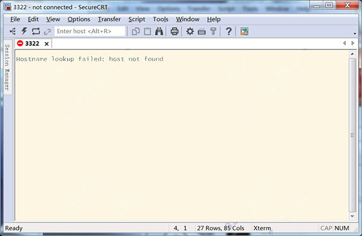Click 'Xterm' status bar entry
This screenshot has width=362, height=236.
tap(262, 228)
